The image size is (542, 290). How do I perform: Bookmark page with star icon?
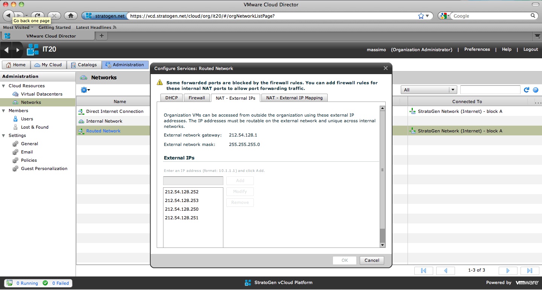[x=421, y=16]
